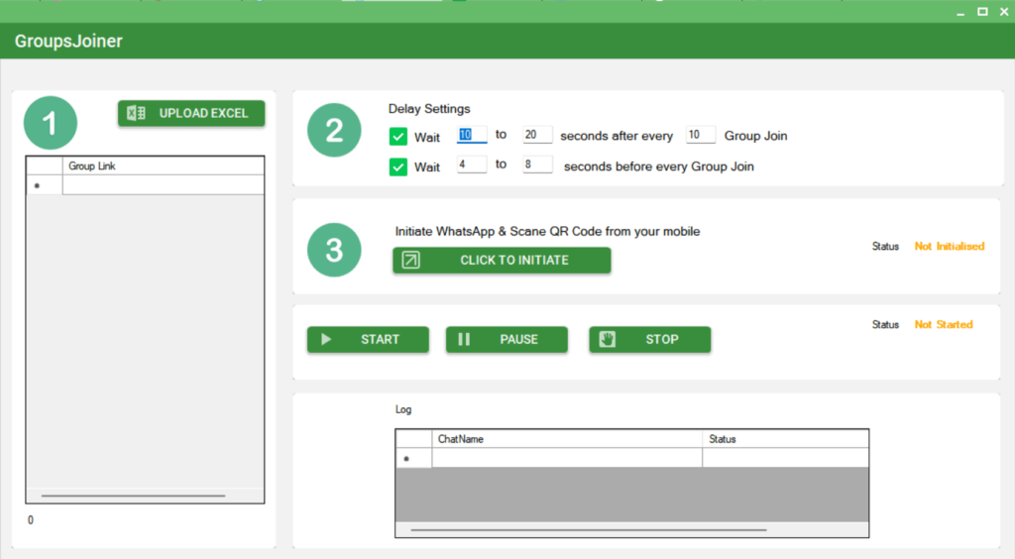Image resolution: width=1015 pixels, height=559 pixels.
Task: Toggle the wait after every Group Join checkbox
Action: 398,137
